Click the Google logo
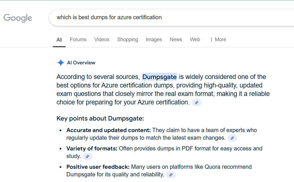 tap(18, 18)
